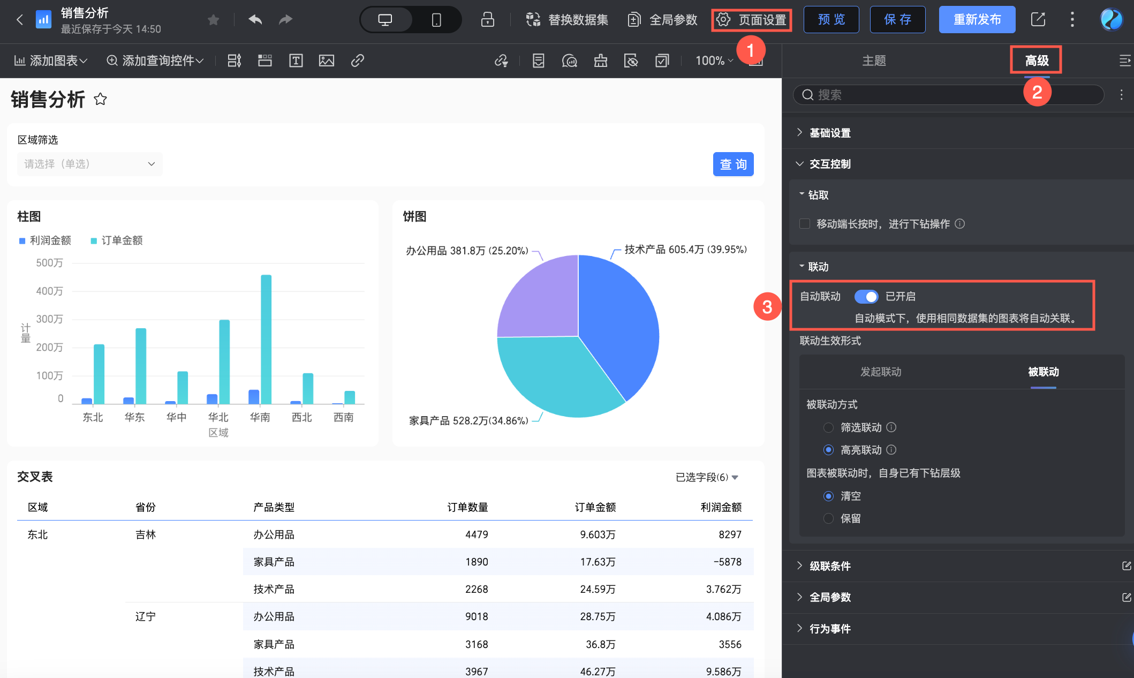Viewport: 1134px width, 678px height.
Task: Show info tooltip for 筛选联动
Action: pos(891,427)
